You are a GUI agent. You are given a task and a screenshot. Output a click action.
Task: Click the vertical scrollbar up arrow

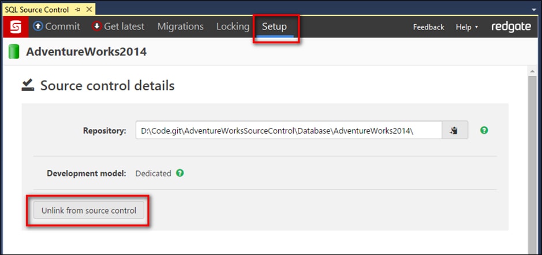click(532, 71)
